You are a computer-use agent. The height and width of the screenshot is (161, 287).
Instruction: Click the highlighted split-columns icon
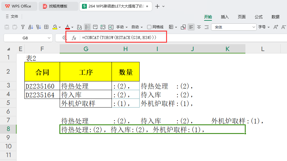click(87, 27)
